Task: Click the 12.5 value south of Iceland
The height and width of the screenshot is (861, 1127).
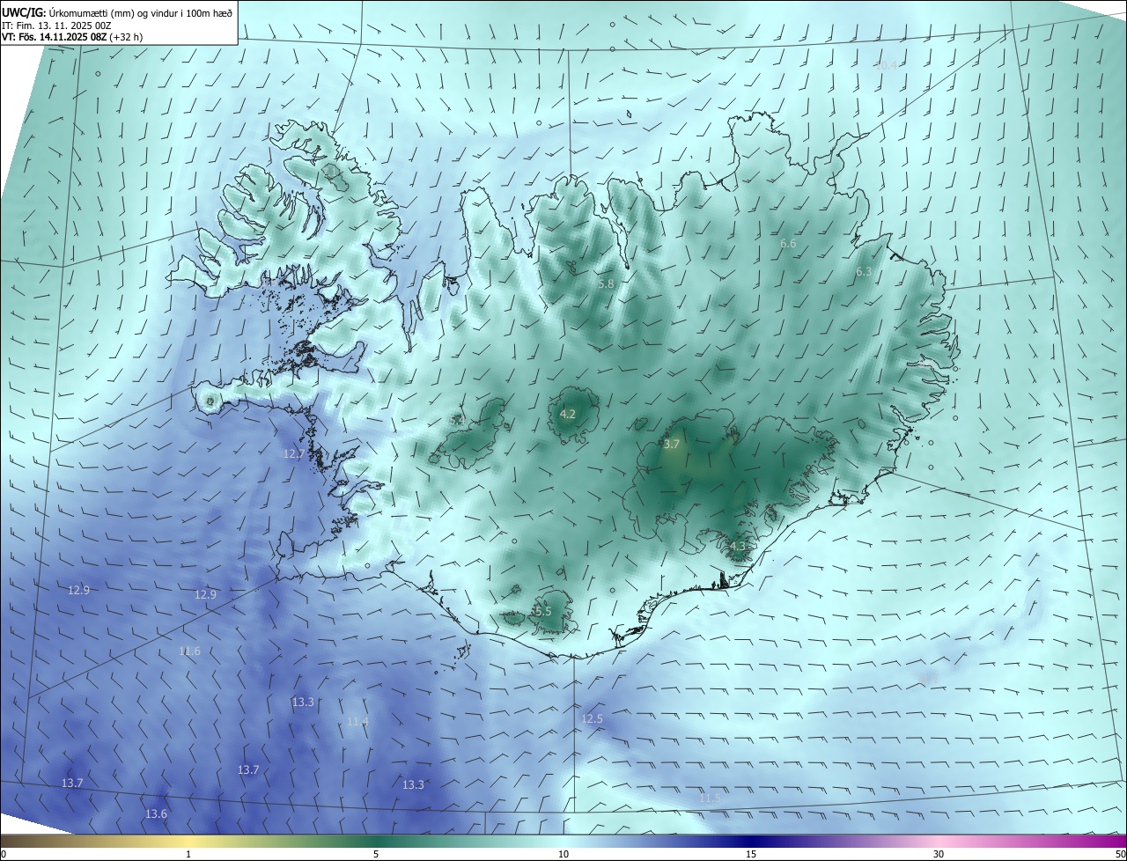Action: pyautogui.click(x=592, y=719)
